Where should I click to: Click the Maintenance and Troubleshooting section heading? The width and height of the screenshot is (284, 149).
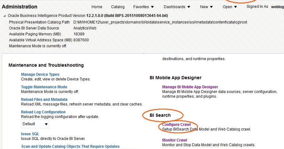pos(46,65)
